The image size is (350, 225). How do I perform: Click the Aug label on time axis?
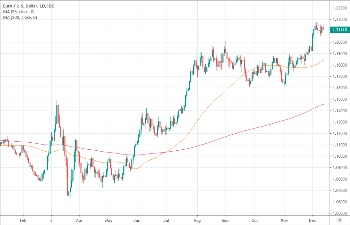pyautogui.click(x=197, y=220)
